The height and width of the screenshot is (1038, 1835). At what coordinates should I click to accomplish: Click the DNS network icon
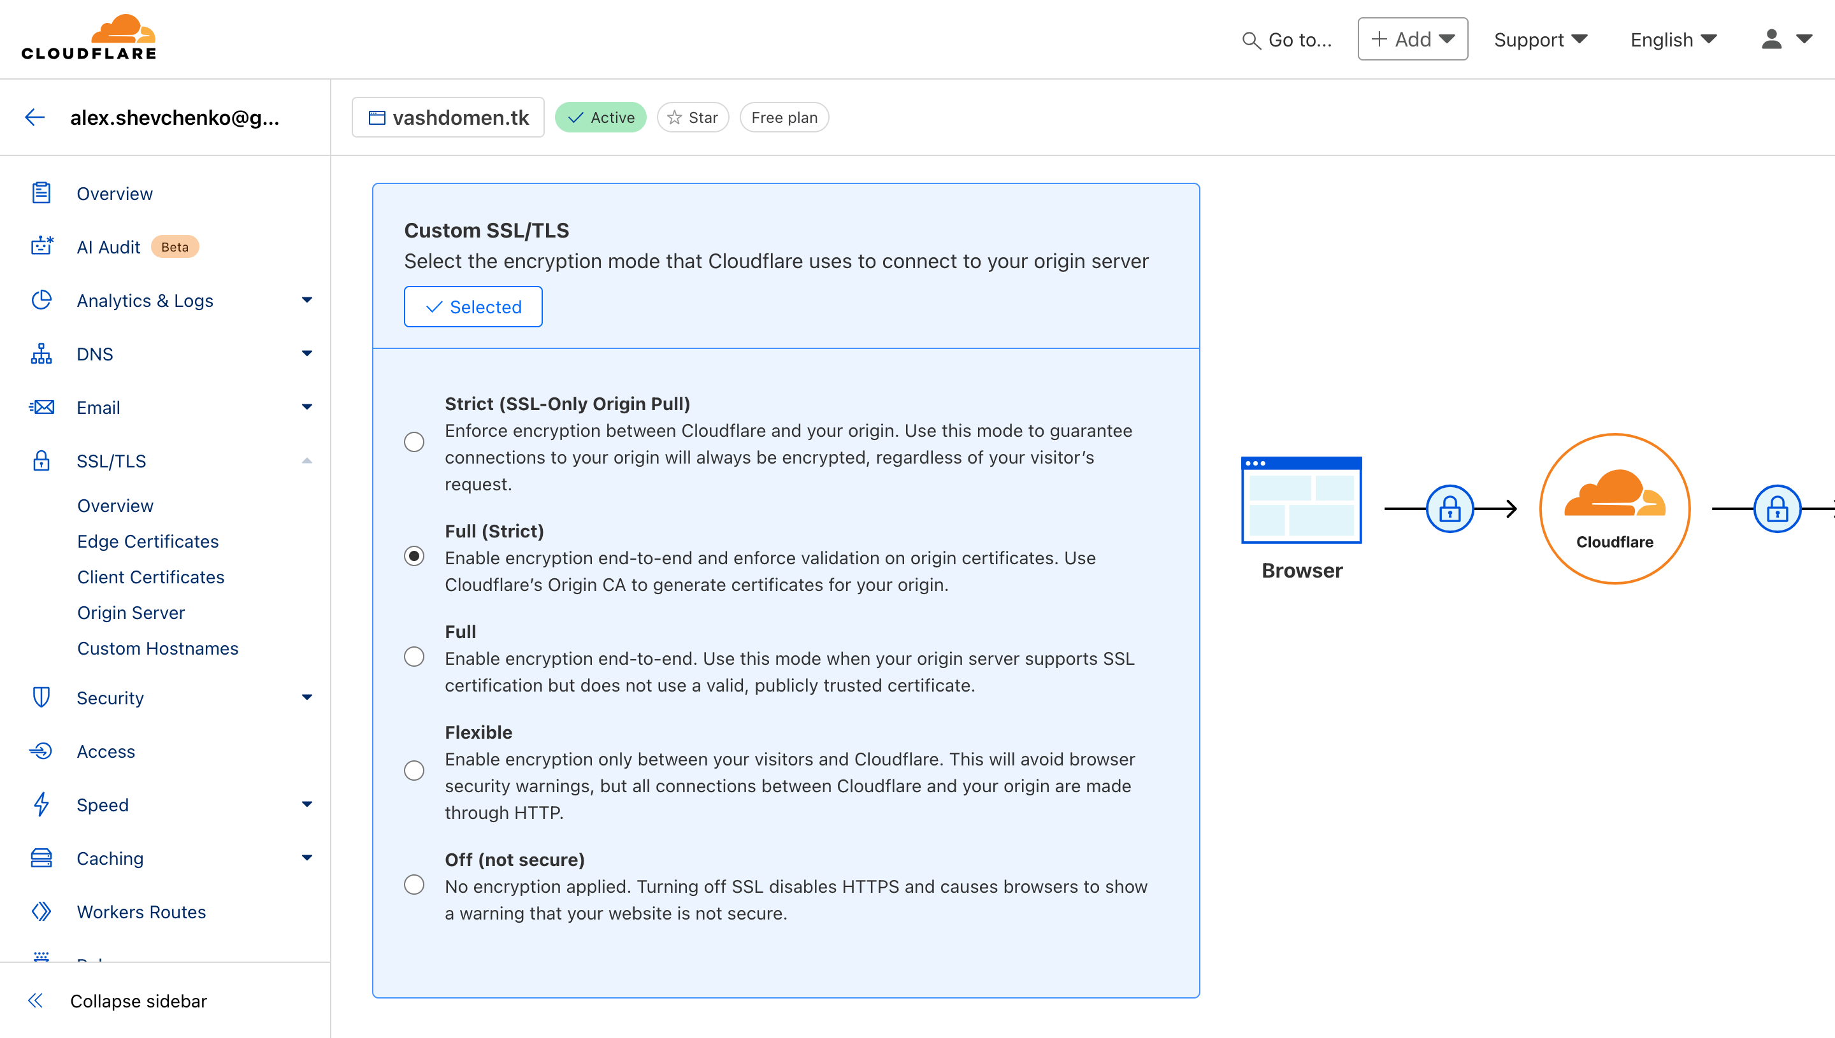[x=41, y=353]
